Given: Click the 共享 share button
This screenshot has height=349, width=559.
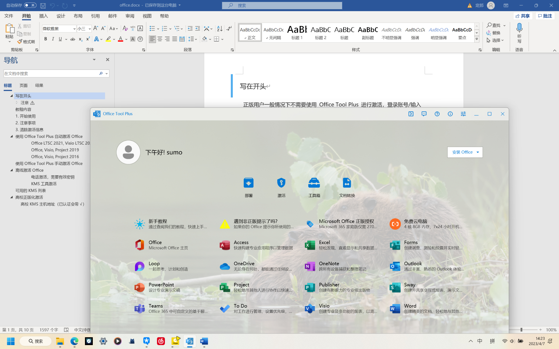Looking at the screenshot, I should pos(523,16).
